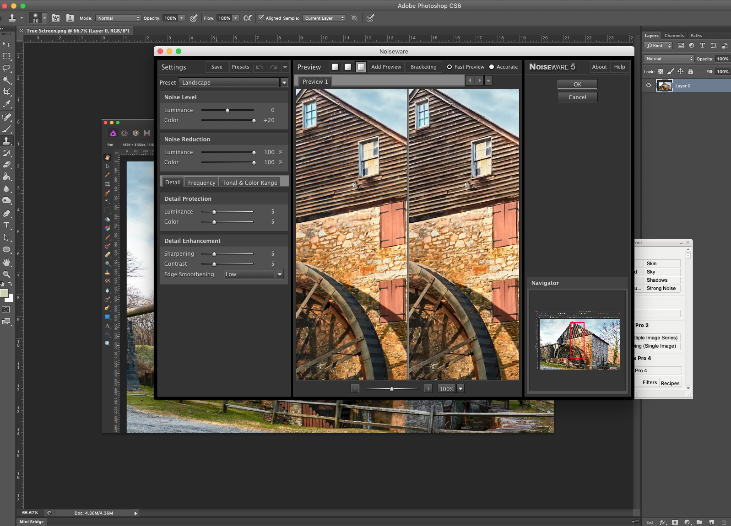Select the Eyedropper tool
The height and width of the screenshot is (526, 731).
point(6,104)
